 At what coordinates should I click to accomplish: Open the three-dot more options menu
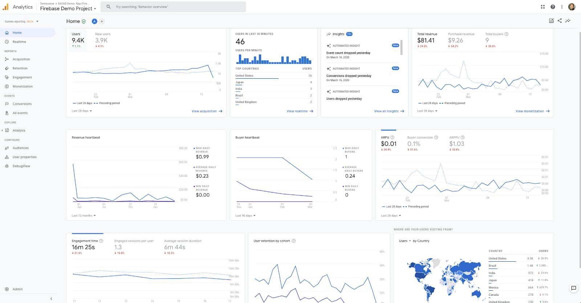point(562,7)
